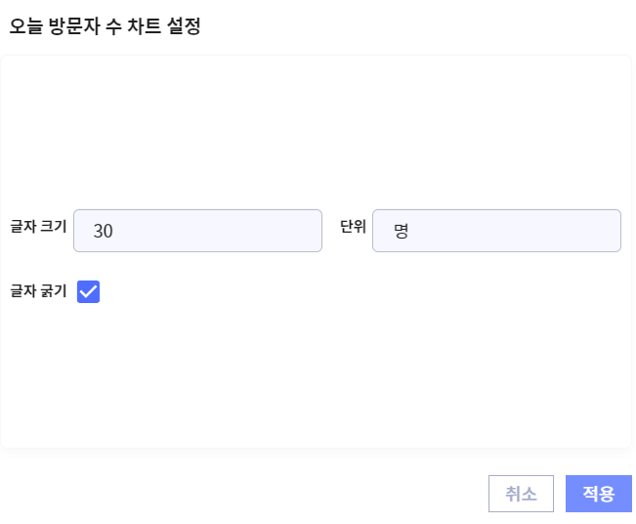Image resolution: width=636 pixels, height=524 pixels.
Task: Cancel the chart settings dialog
Action: coord(521,494)
